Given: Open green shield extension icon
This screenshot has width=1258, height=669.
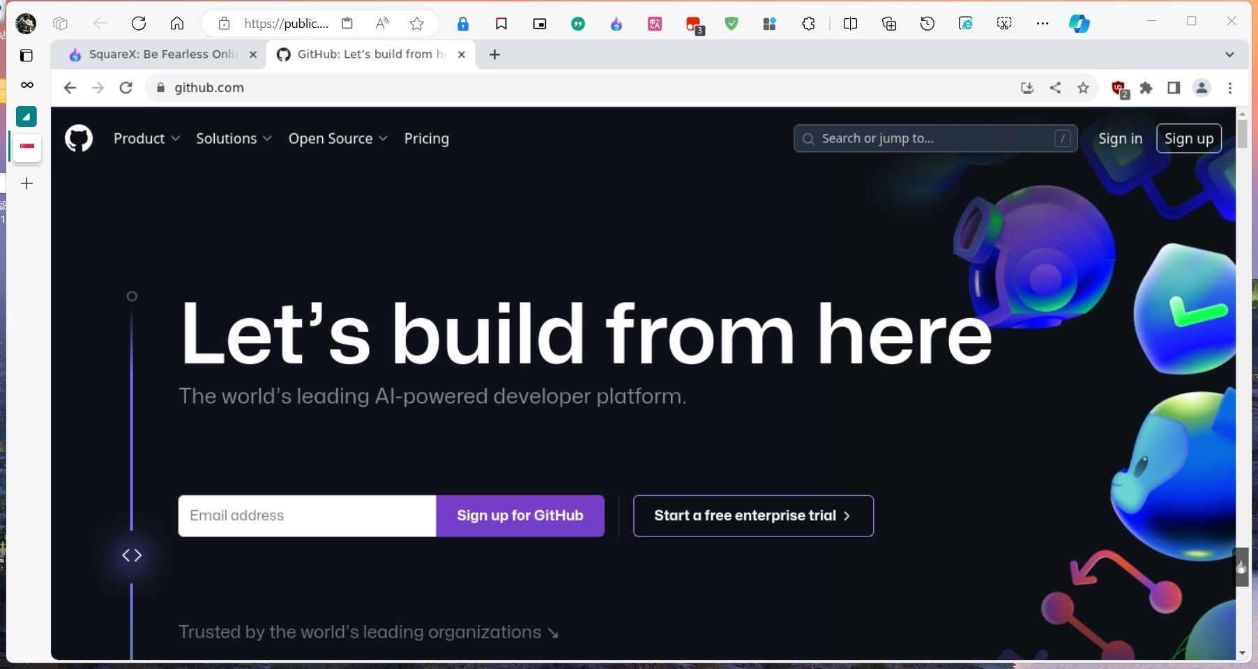Looking at the screenshot, I should (732, 24).
